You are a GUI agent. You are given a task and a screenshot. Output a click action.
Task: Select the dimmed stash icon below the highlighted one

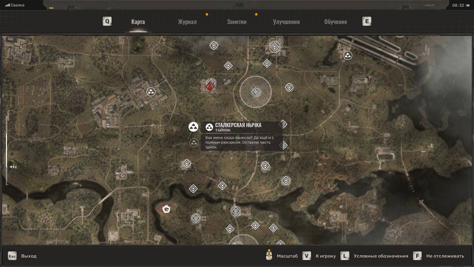click(194, 143)
